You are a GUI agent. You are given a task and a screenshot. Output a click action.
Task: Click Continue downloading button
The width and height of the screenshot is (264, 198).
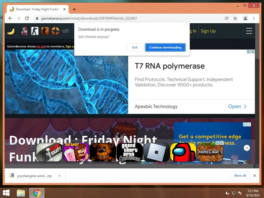click(x=165, y=47)
